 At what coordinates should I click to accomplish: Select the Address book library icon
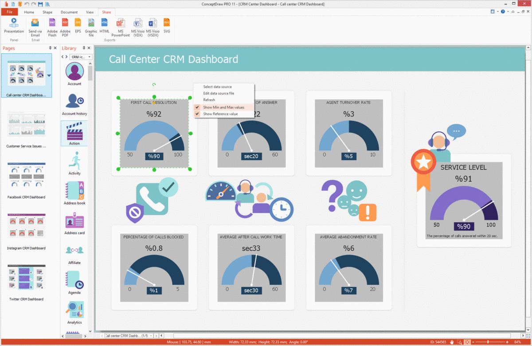[x=74, y=193]
